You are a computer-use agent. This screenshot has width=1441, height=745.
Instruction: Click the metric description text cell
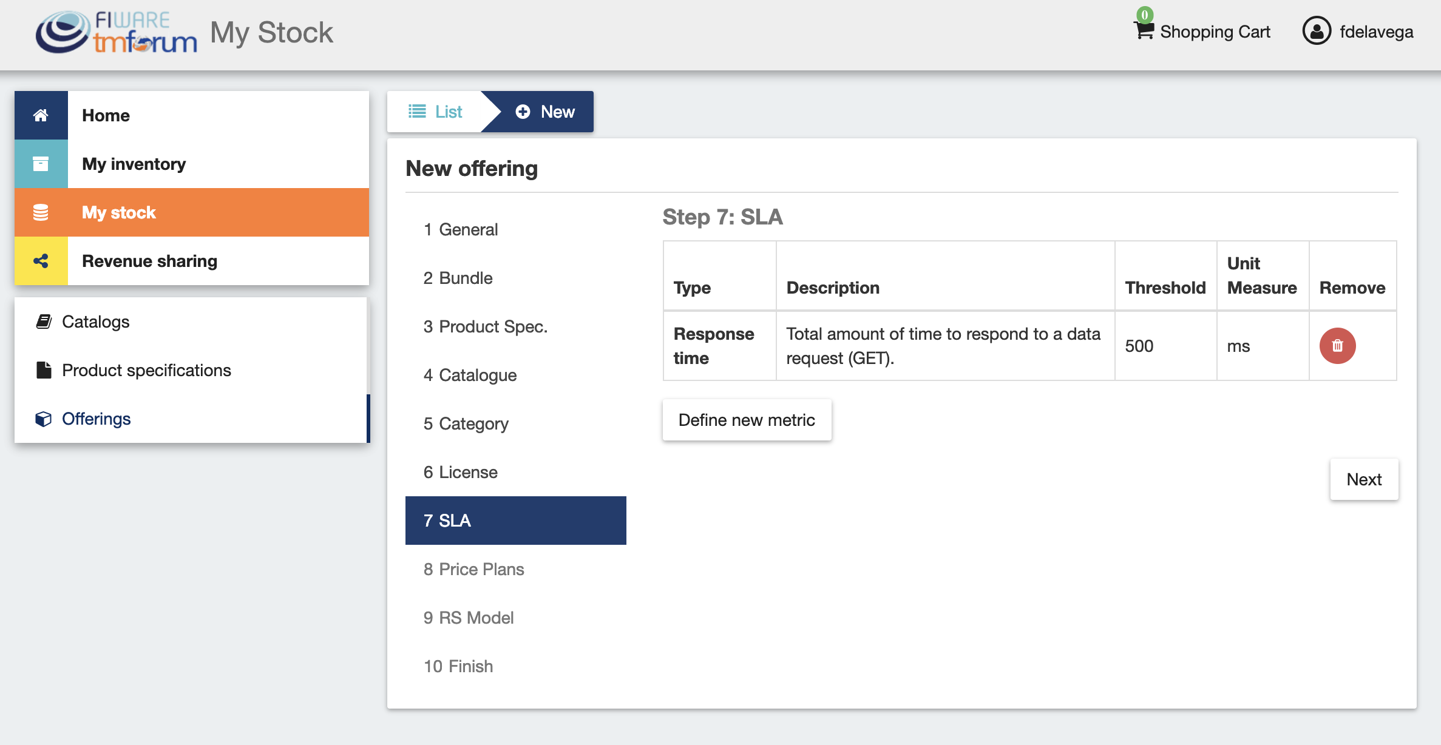tap(945, 346)
